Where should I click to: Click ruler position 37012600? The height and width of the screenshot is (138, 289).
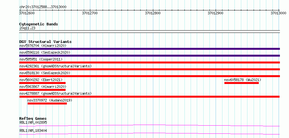tap(27, 13)
